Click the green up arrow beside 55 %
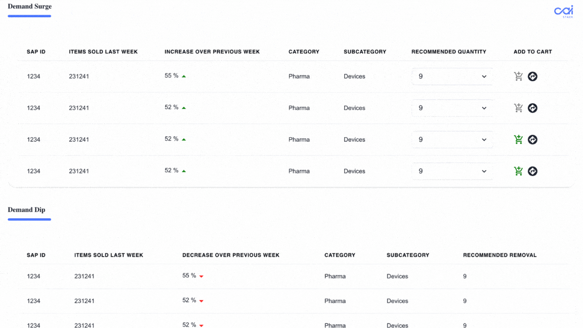Image resolution: width=583 pixels, height=328 pixels. click(184, 76)
